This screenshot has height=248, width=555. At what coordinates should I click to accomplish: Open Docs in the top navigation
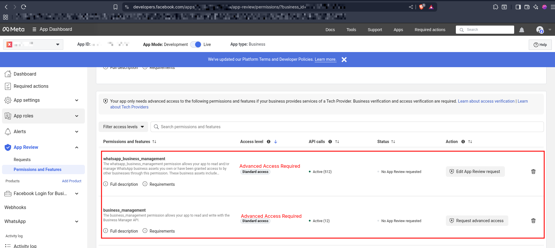pos(330,30)
